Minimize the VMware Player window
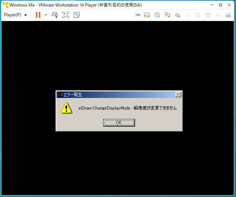236x197 pixels. (x=212, y=5)
